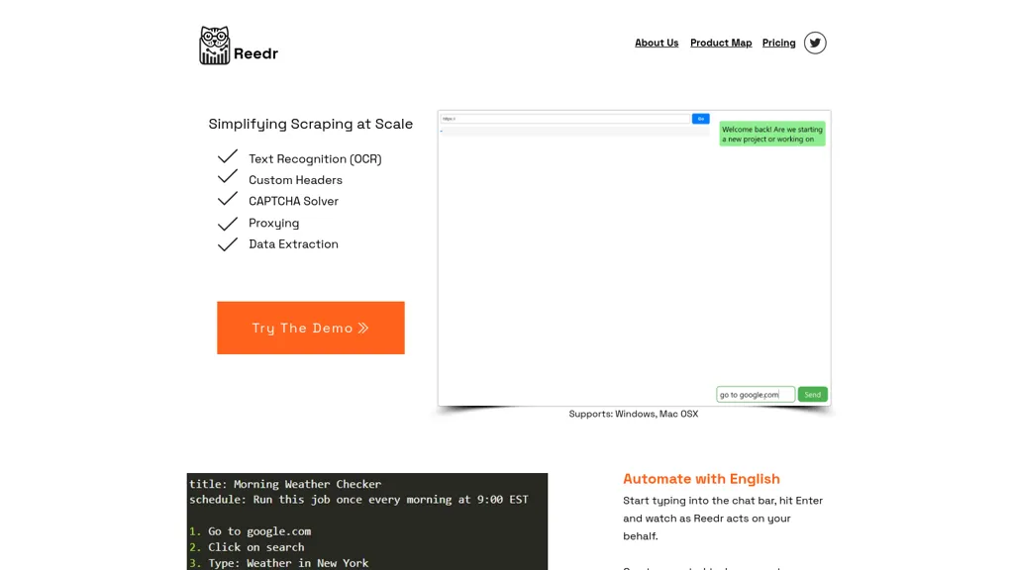Screen dimensions: 1014x570
Task: Click the green Send button
Action: (x=812, y=394)
